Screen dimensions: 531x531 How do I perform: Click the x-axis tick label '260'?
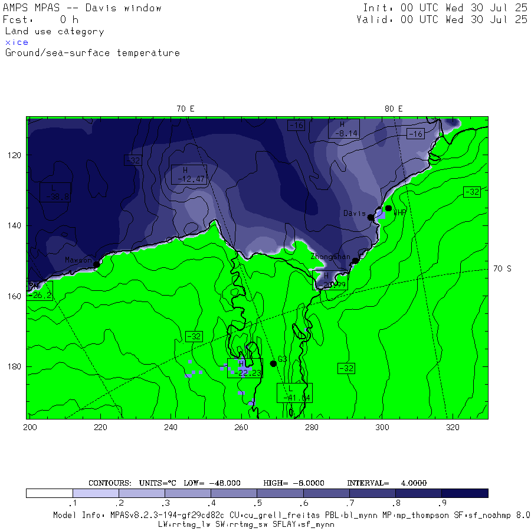point(241,427)
